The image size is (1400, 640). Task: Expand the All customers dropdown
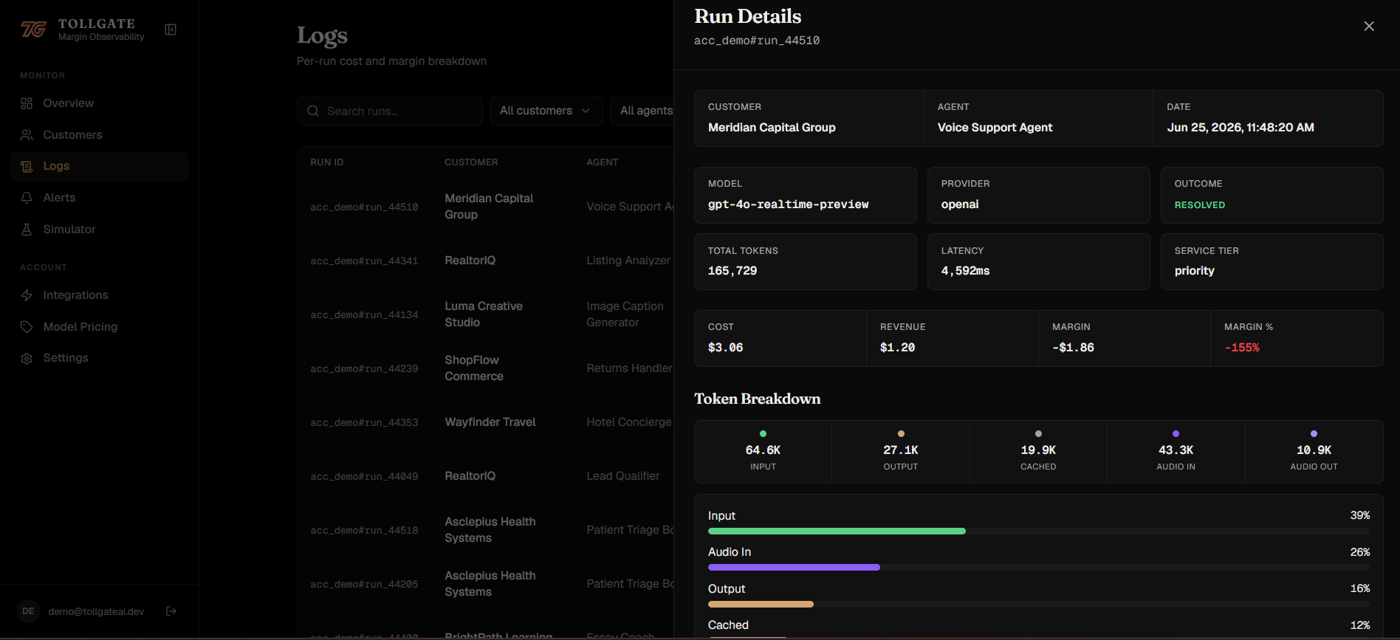[546, 111]
